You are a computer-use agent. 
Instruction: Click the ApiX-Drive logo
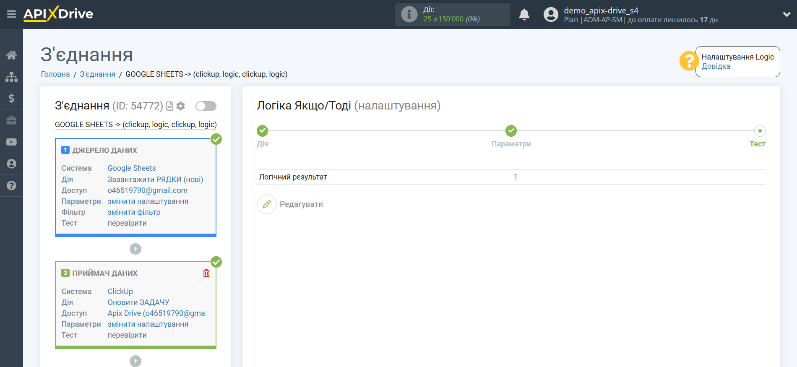click(58, 14)
